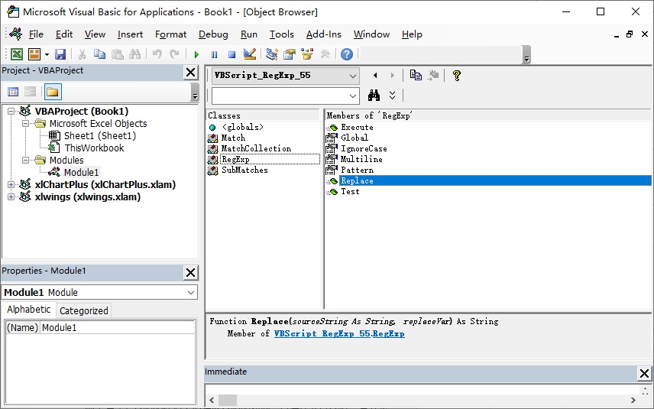654x409 pixels.
Task: Open the VBScript_RegExp_55 library dropdown
Action: pos(352,76)
